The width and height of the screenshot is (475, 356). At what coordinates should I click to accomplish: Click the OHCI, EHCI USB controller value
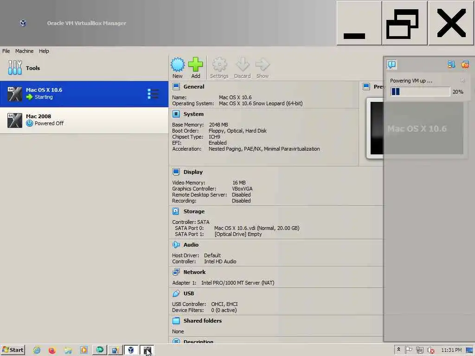click(224, 304)
